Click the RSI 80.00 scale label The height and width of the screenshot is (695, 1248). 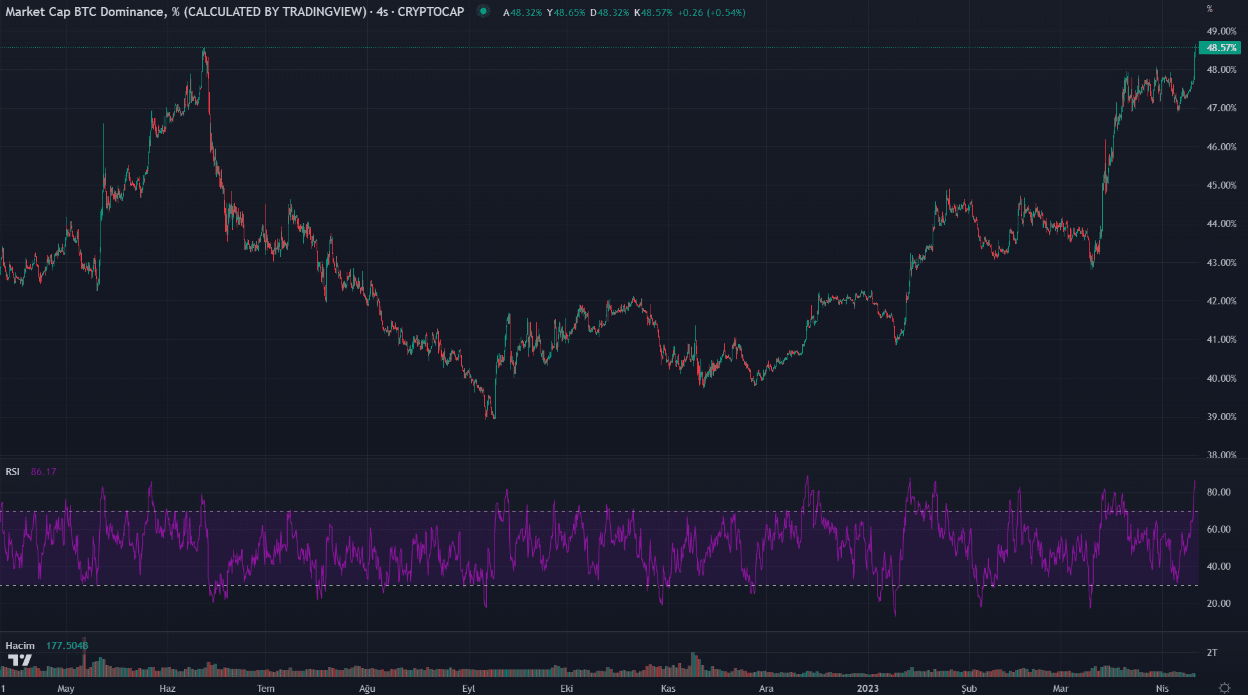1219,492
